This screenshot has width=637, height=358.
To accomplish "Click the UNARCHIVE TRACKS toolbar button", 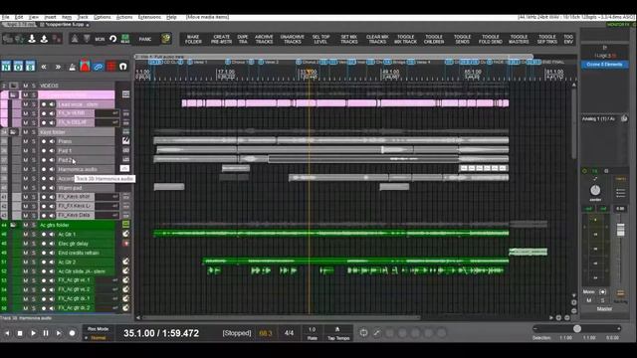I will (293, 39).
